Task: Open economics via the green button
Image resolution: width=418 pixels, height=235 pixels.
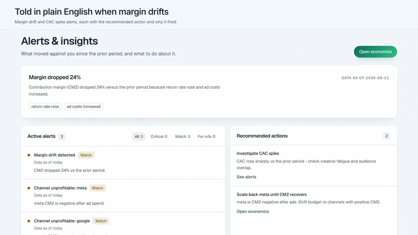Action: (x=375, y=52)
